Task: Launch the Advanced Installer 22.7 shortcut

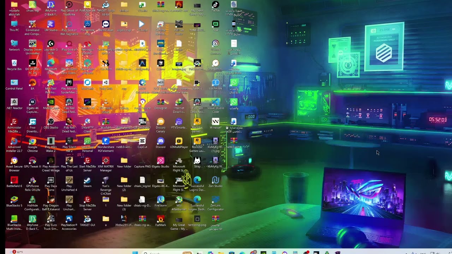Action: tap(14, 145)
